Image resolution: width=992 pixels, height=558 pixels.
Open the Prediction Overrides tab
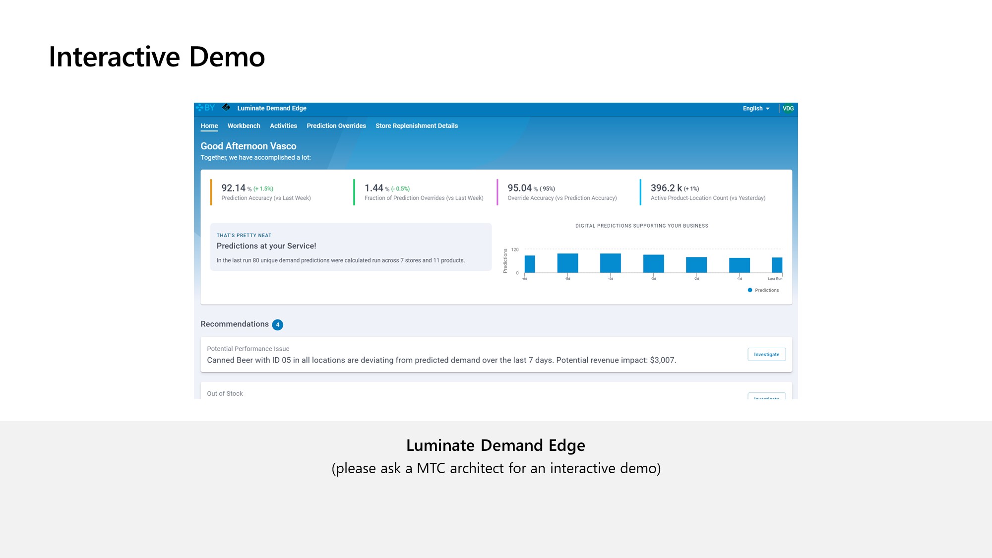pyautogui.click(x=336, y=126)
